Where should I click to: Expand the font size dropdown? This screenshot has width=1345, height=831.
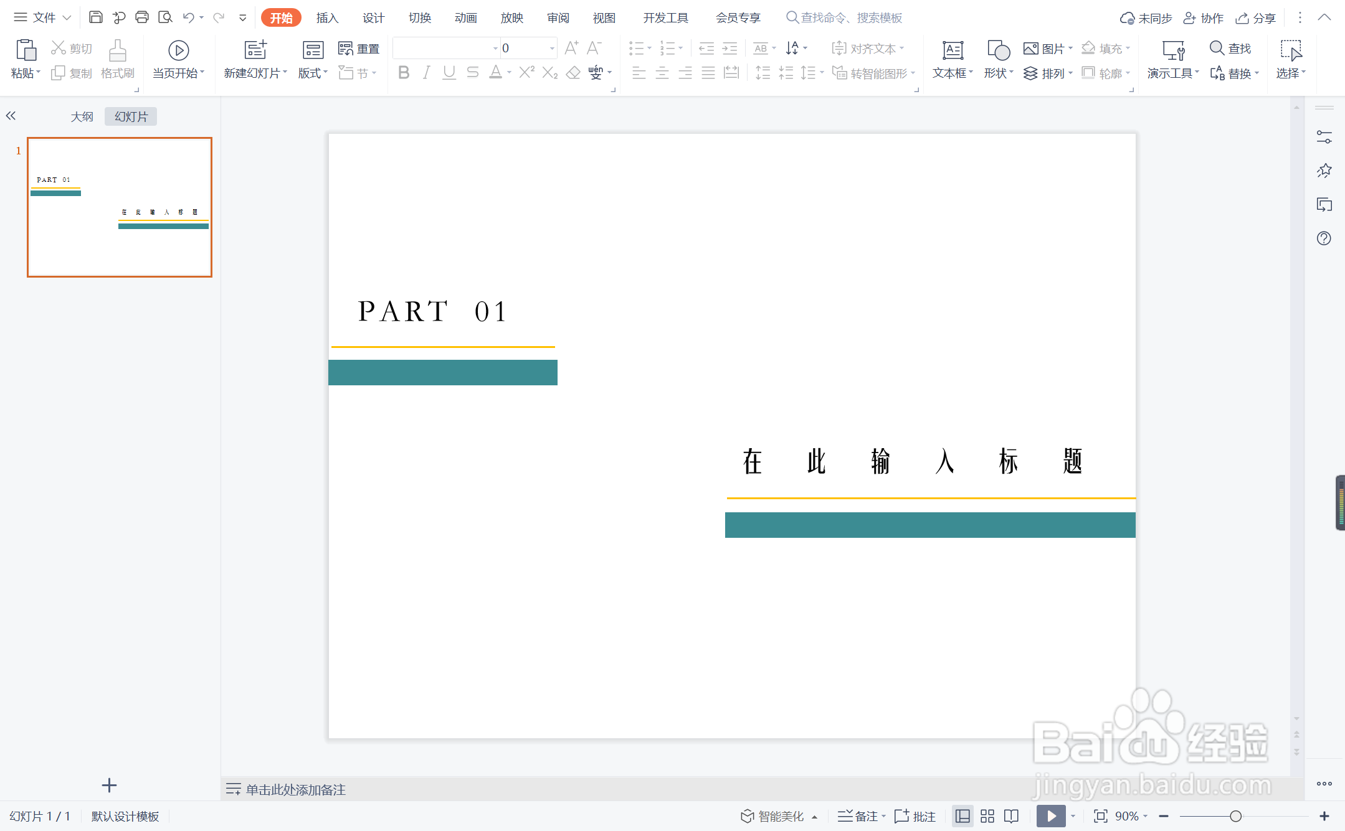[x=552, y=49]
